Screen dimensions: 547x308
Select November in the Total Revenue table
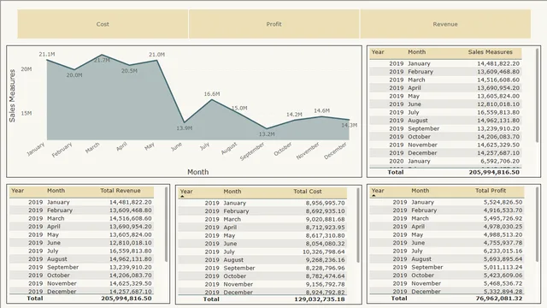click(x=62, y=283)
